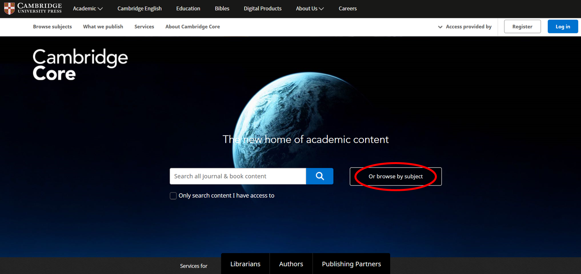This screenshot has height=274, width=581.
Task: Select the Authors services tab
Action: [x=291, y=264]
